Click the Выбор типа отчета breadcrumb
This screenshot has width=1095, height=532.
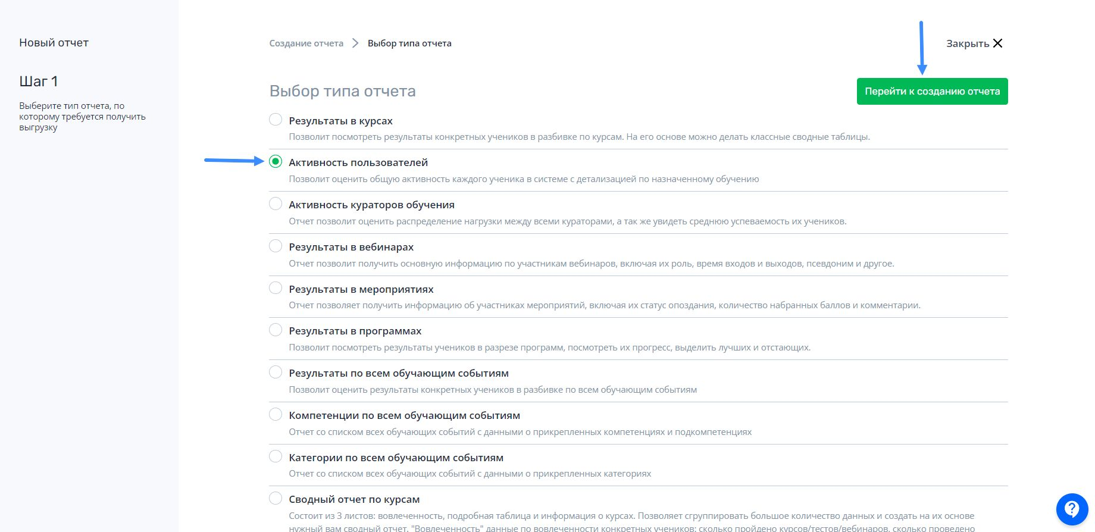coord(409,43)
